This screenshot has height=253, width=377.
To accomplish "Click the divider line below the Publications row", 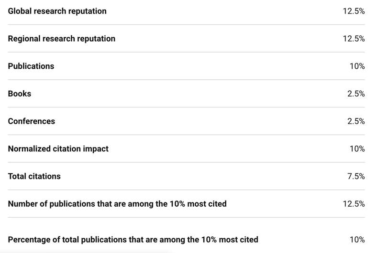I will 187,80.
